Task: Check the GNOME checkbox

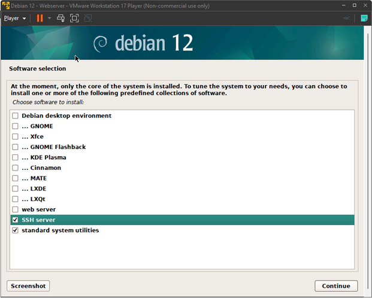Action: (x=15, y=126)
